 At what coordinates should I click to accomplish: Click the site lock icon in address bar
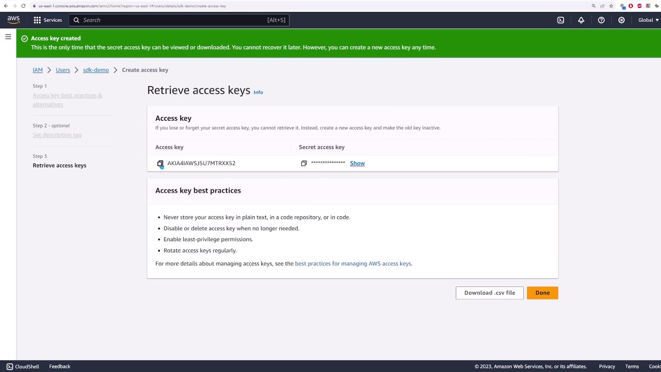pyautogui.click(x=34, y=6)
